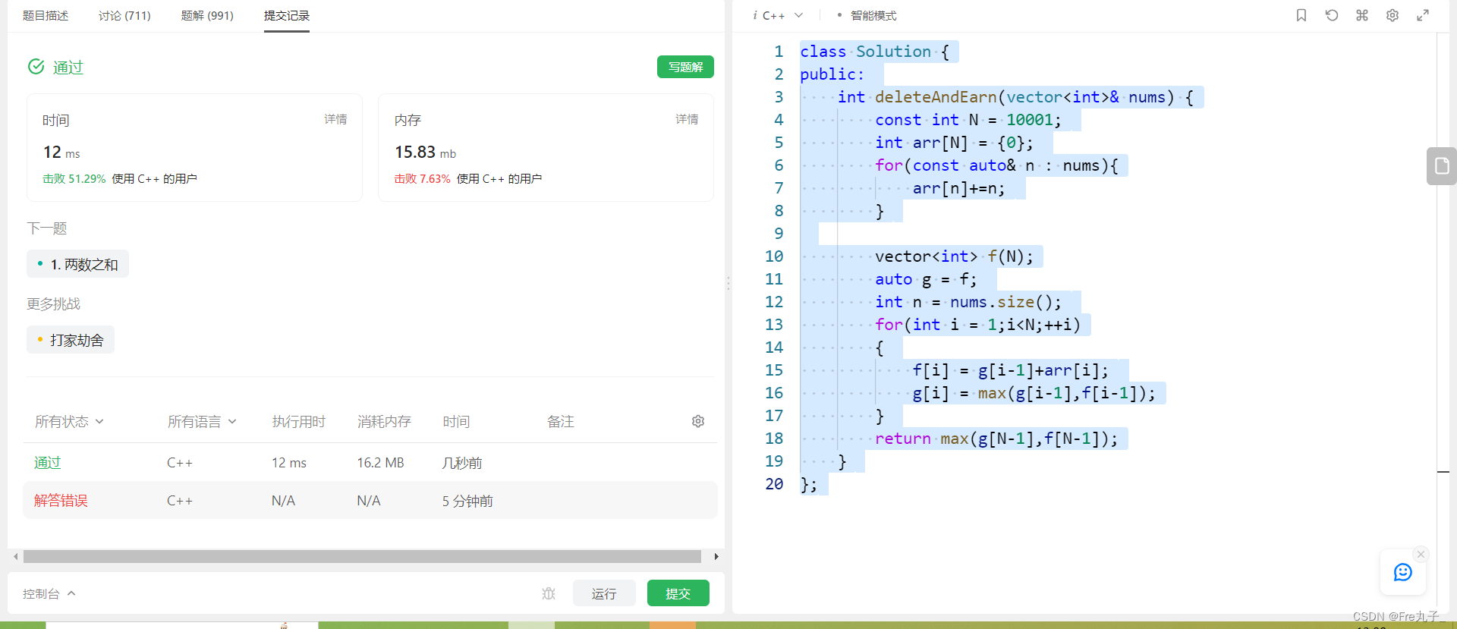Click the green passed check icon

36,67
